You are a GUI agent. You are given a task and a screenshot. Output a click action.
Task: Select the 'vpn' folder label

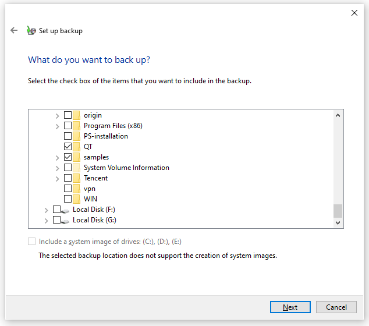tap(90, 189)
